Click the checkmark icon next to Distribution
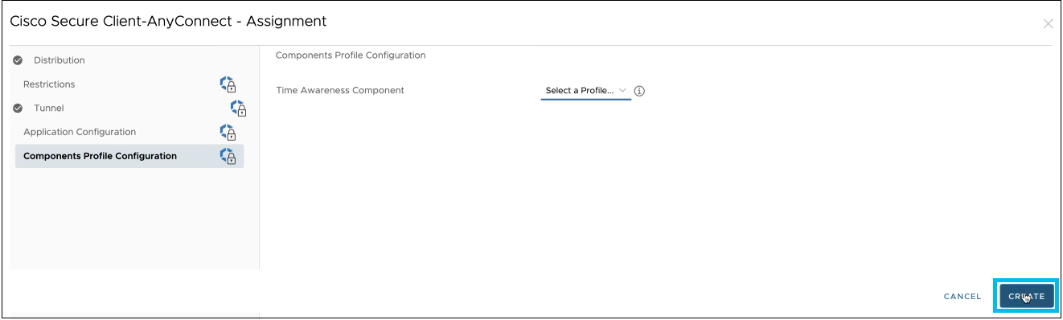Image resolution: width=1063 pixels, height=320 pixels. tap(18, 60)
